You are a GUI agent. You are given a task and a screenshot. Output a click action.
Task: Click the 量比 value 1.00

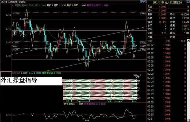(186, 33)
